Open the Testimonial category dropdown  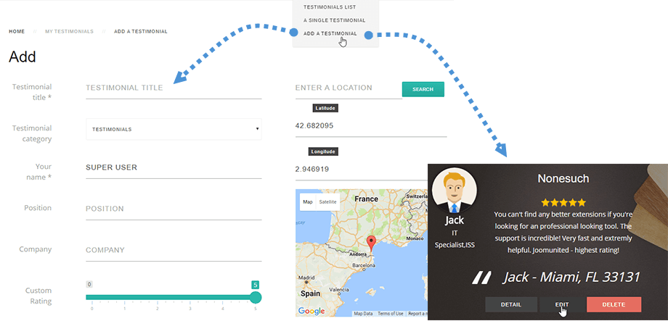pyautogui.click(x=174, y=130)
